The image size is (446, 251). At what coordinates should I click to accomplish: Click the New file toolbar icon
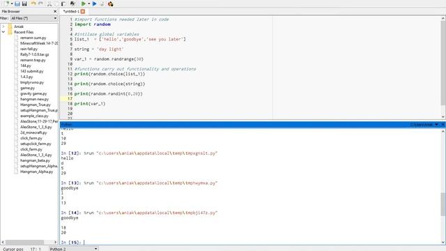(6, 3)
